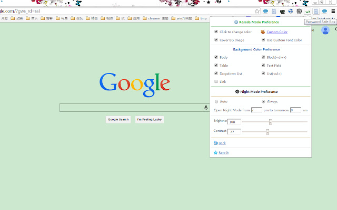Click the Brightness slider handle
Viewport: 337px width, 210px height.
pos(270,122)
